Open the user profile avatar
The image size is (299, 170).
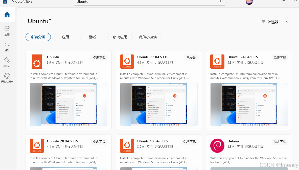pos(249,2)
